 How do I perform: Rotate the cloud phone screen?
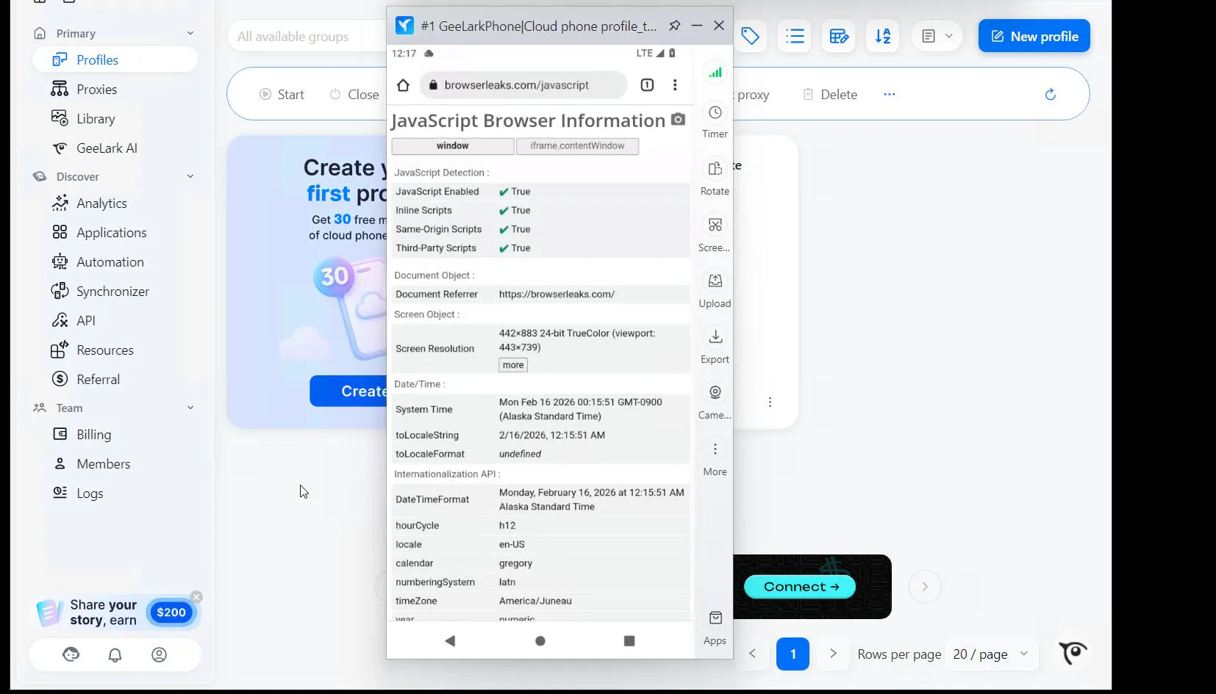pos(715,177)
